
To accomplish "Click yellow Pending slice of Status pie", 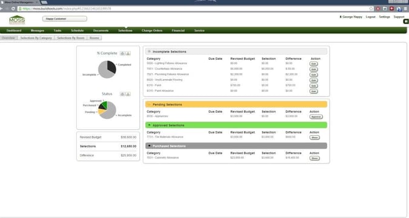I will (102, 112).
